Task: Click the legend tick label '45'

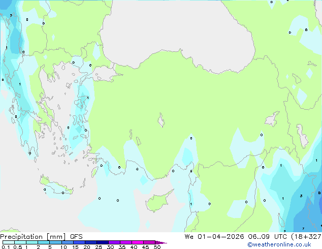Action: (x=145, y=247)
